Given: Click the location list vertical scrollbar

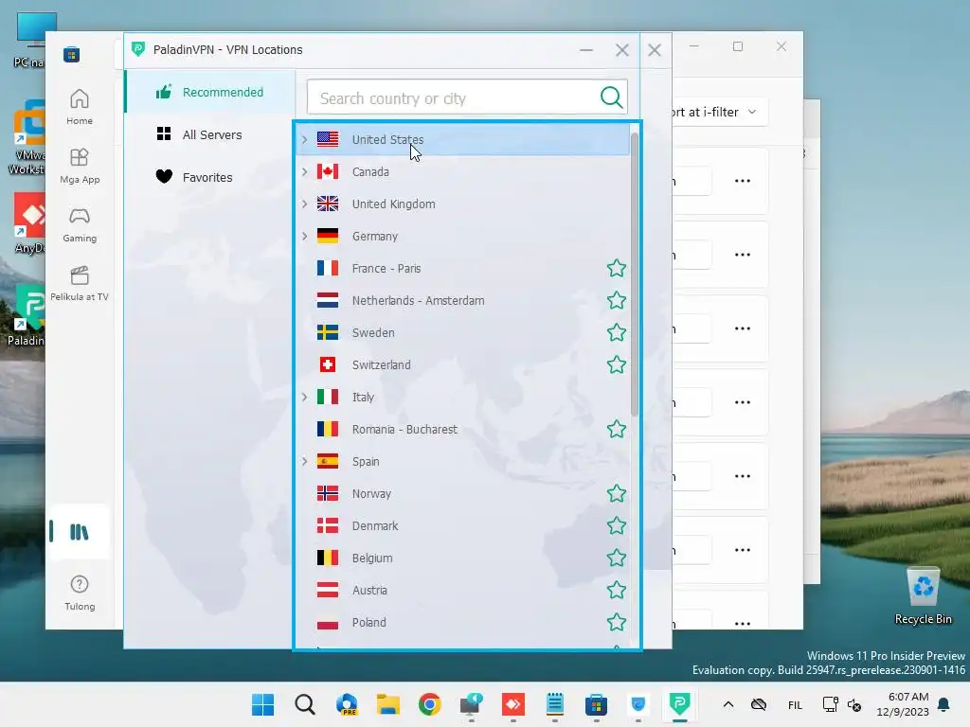Looking at the screenshot, I should pyautogui.click(x=634, y=274).
